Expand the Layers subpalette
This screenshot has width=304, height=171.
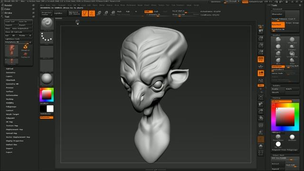coord(9,76)
